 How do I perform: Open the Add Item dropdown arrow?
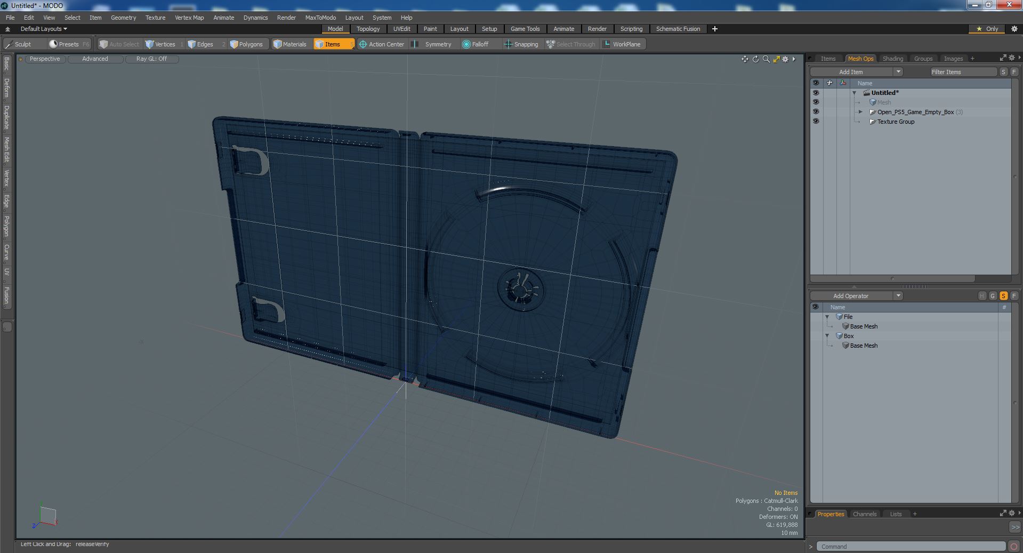point(898,72)
